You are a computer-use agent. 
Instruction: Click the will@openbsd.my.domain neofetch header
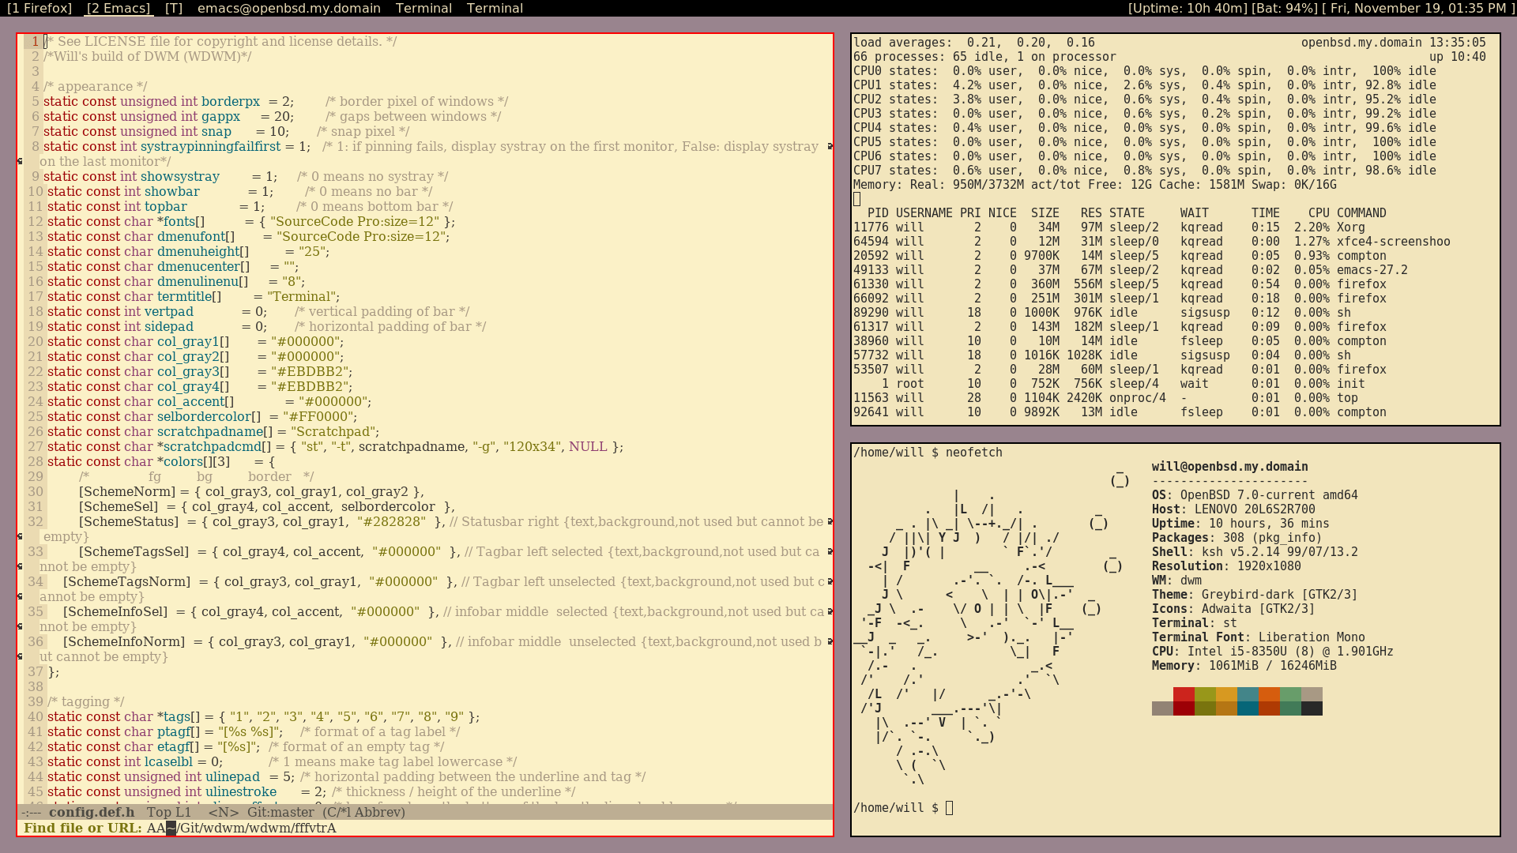pyautogui.click(x=1230, y=466)
